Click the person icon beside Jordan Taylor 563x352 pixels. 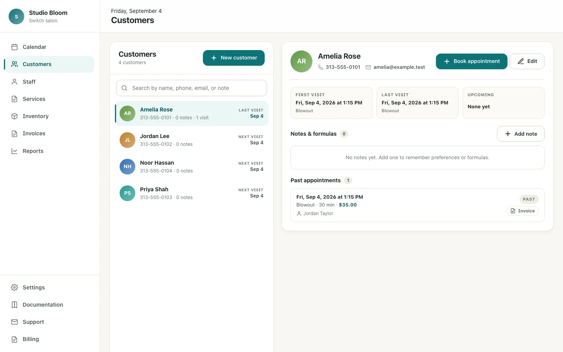click(299, 214)
